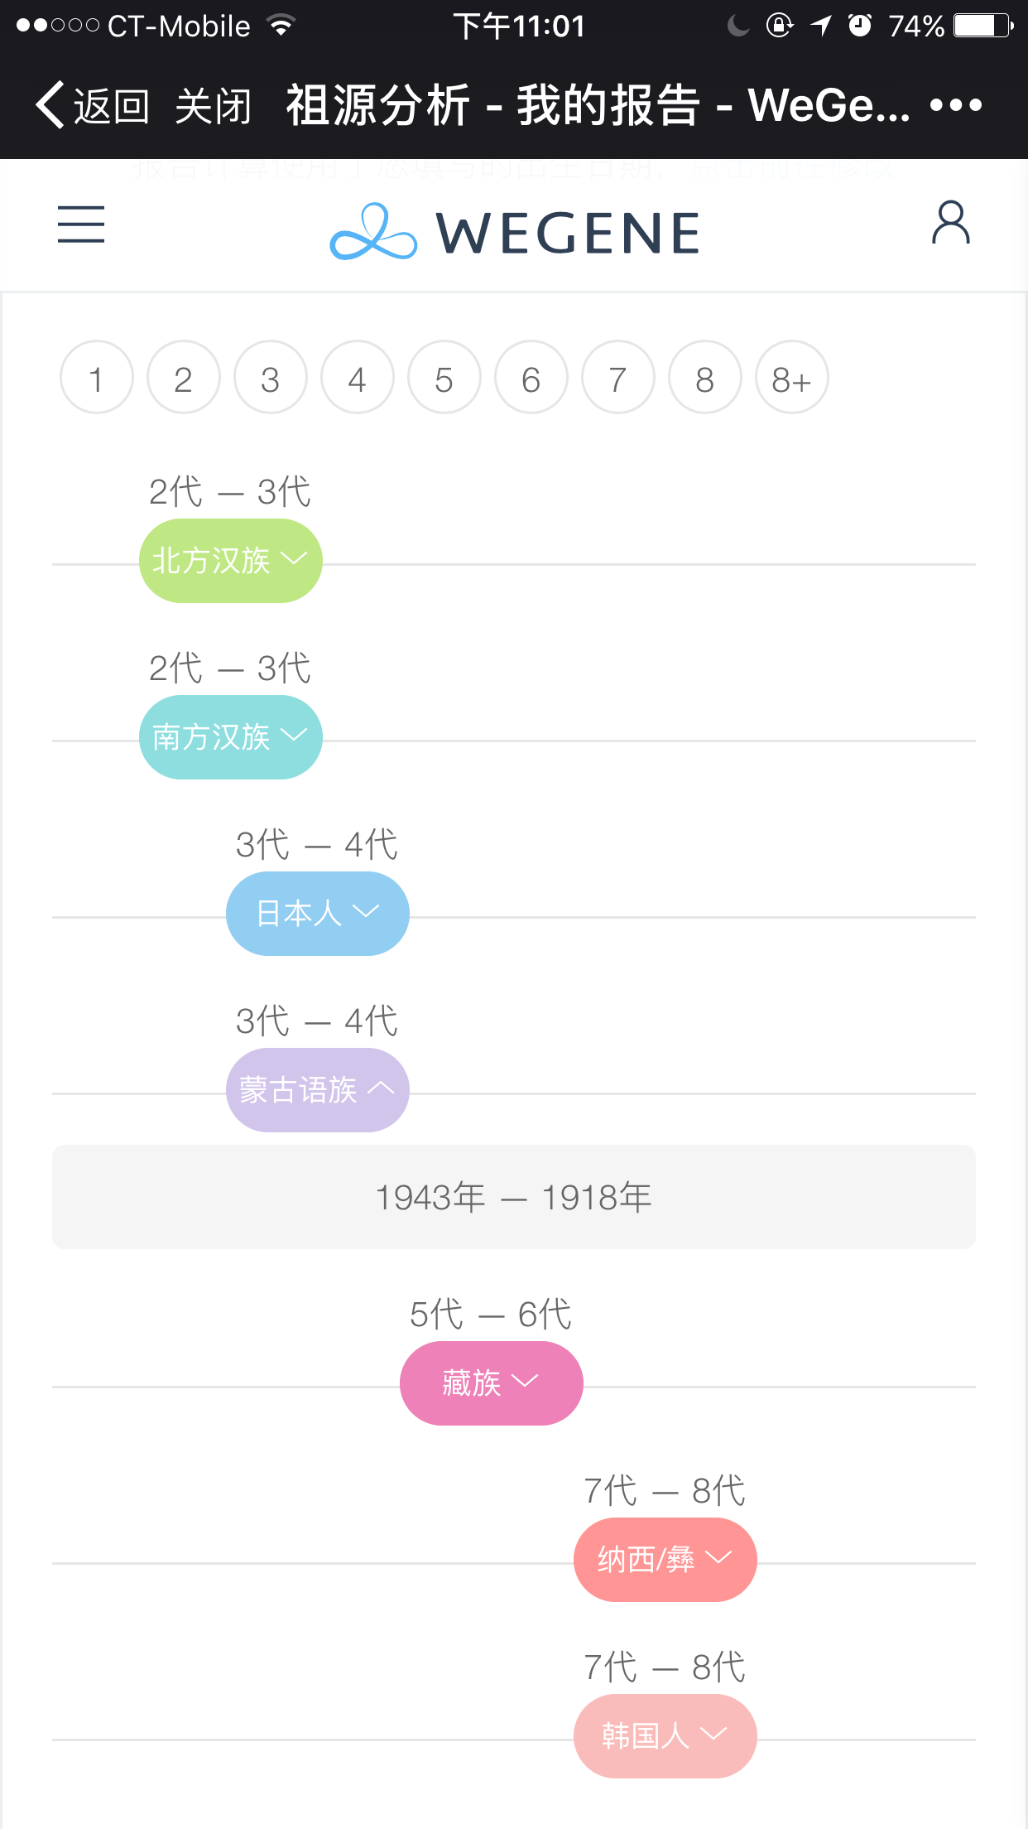
Task: Expand the 藏族 ancestry tag
Action: pyautogui.click(x=491, y=1383)
